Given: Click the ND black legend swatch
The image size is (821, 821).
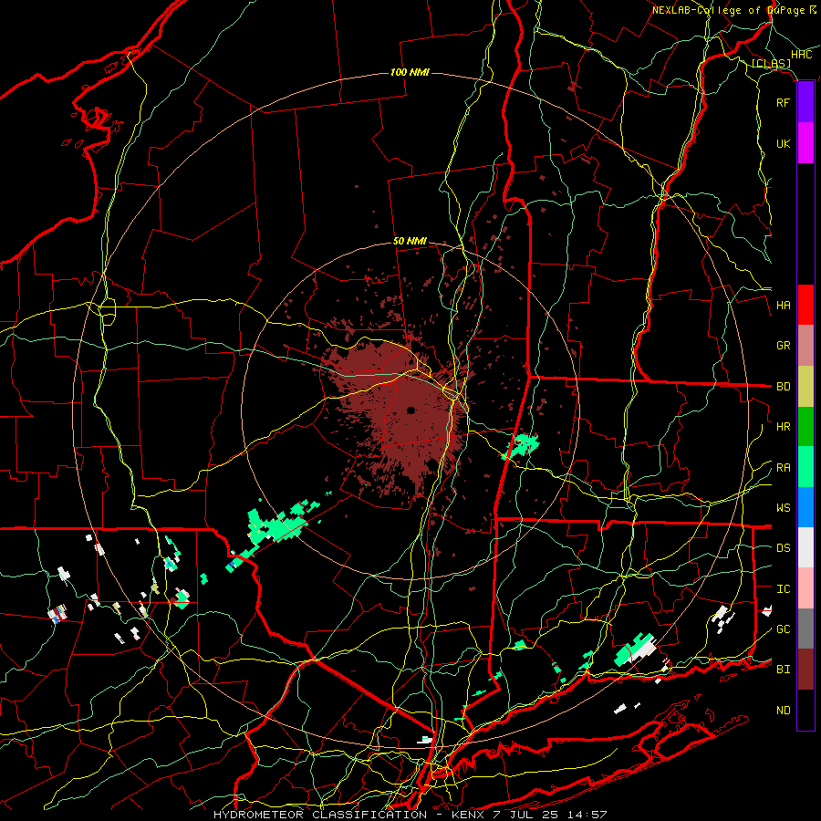Looking at the screenshot, I should click(x=805, y=710).
